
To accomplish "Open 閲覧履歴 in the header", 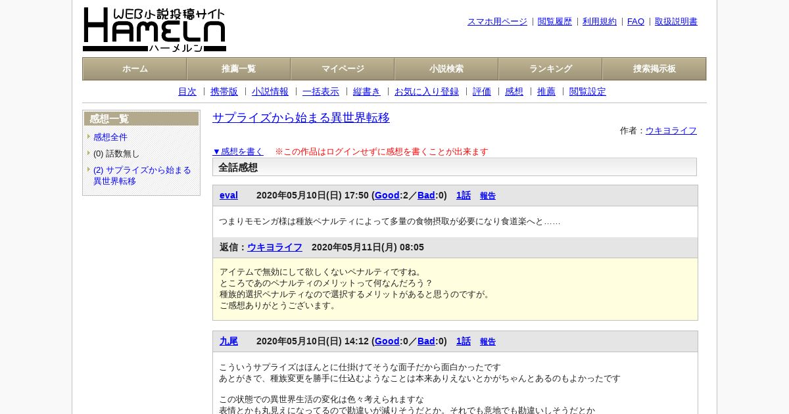I will 555,22.
